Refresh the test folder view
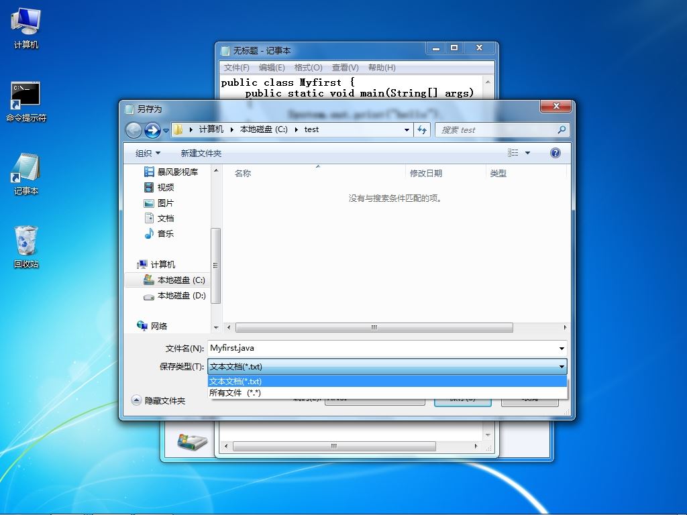The image size is (687, 515). 422,130
